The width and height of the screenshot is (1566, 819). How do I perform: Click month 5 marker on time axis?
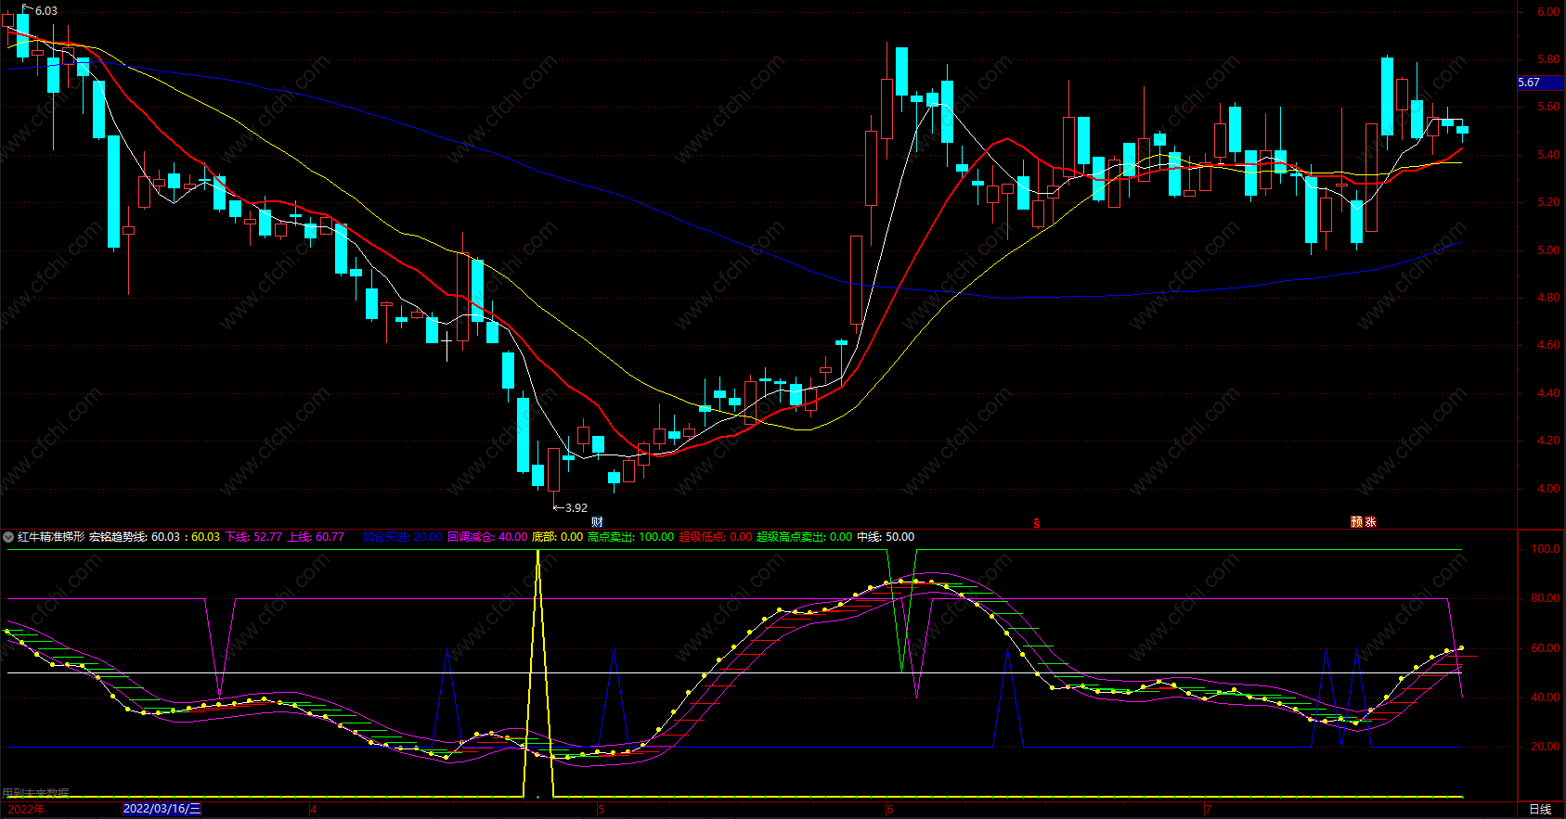[x=601, y=809]
